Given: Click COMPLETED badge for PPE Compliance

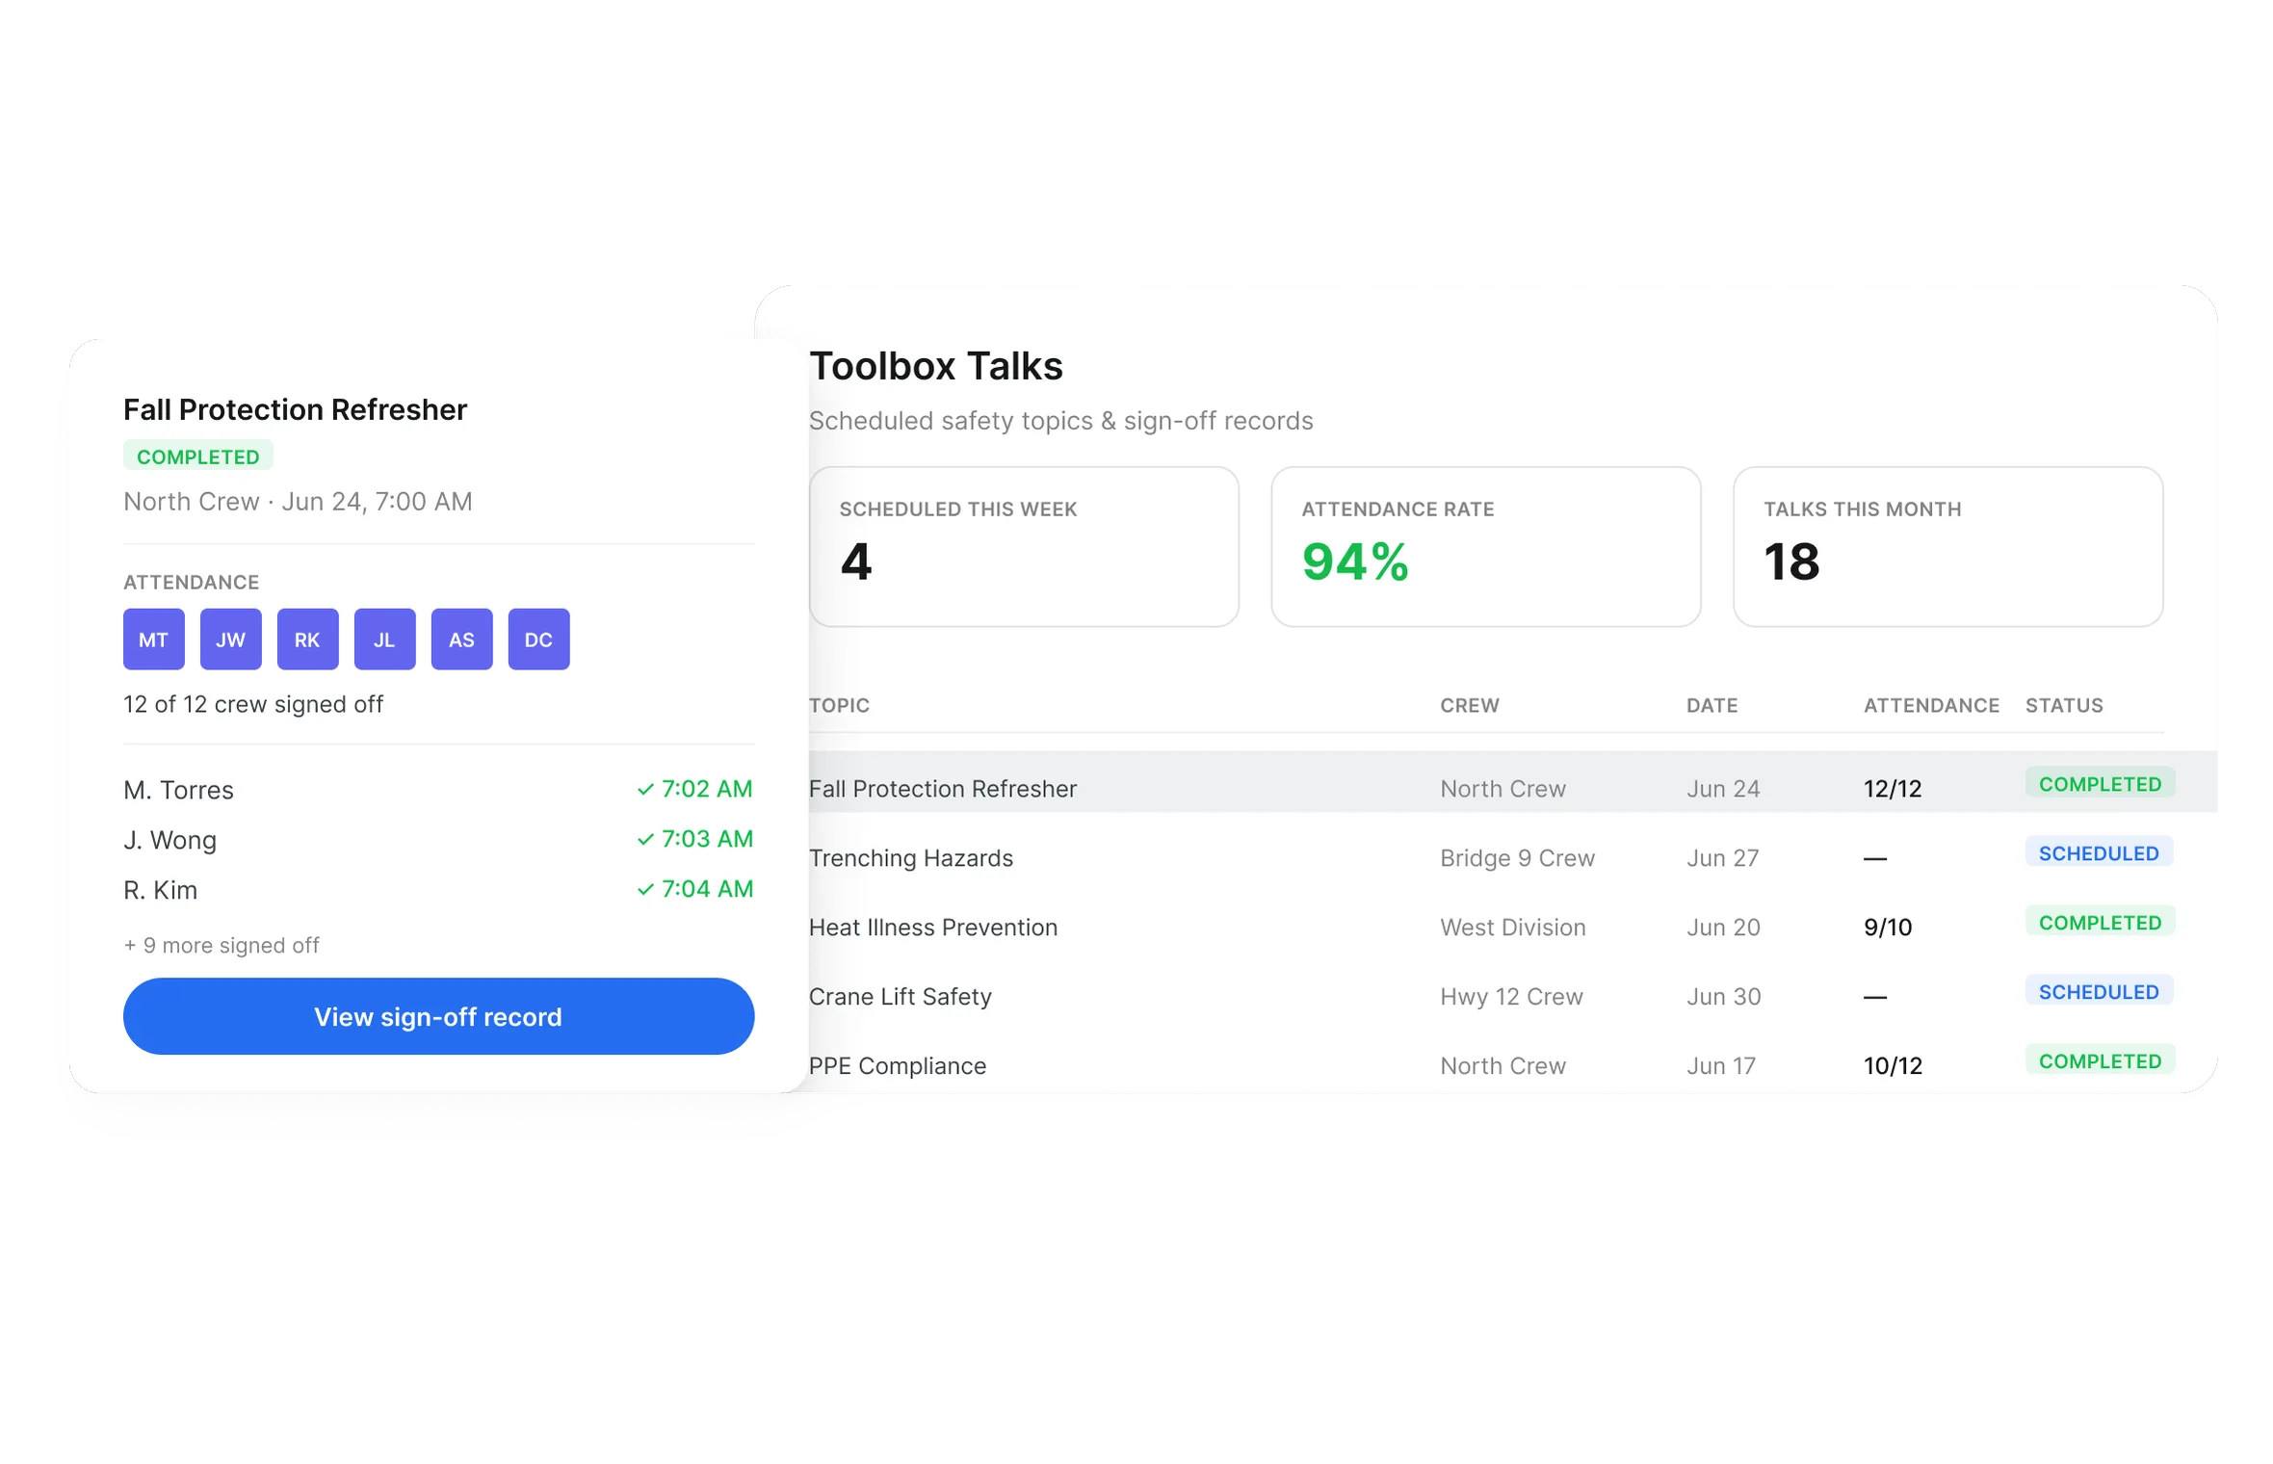Looking at the screenshot, I should tap(2100, 1061).
